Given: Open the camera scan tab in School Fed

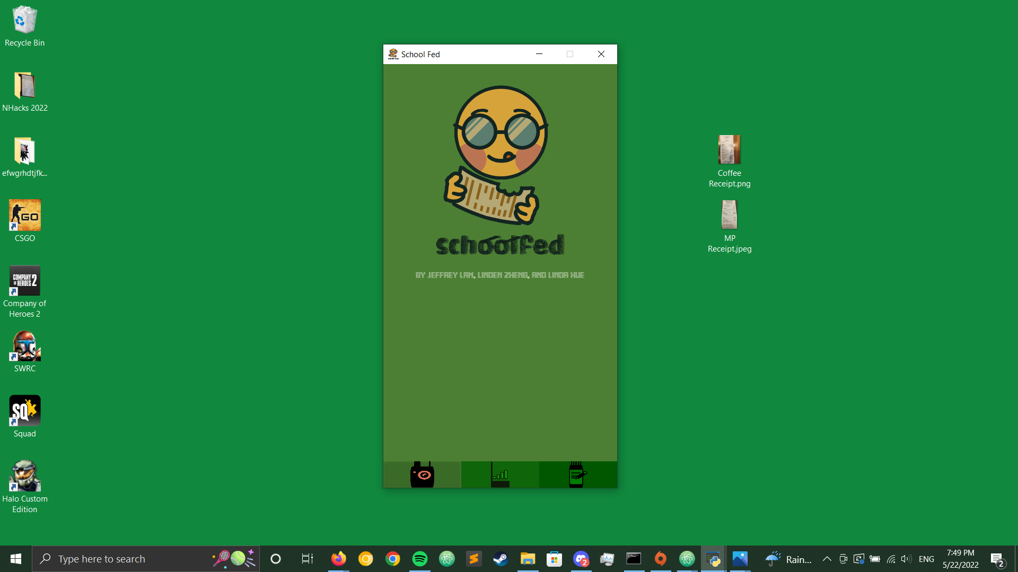Looking at the screenshot, I should [x=422, y=475].
